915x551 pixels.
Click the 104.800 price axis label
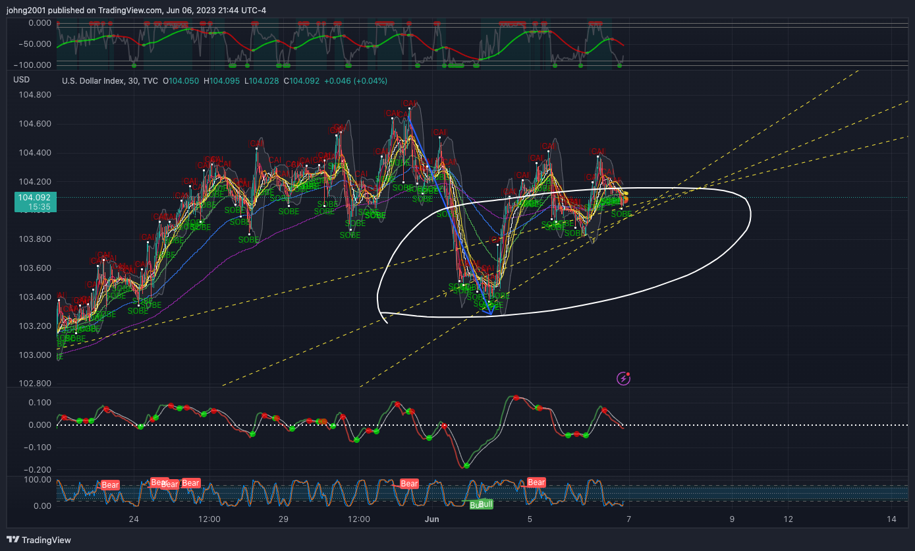35,95
